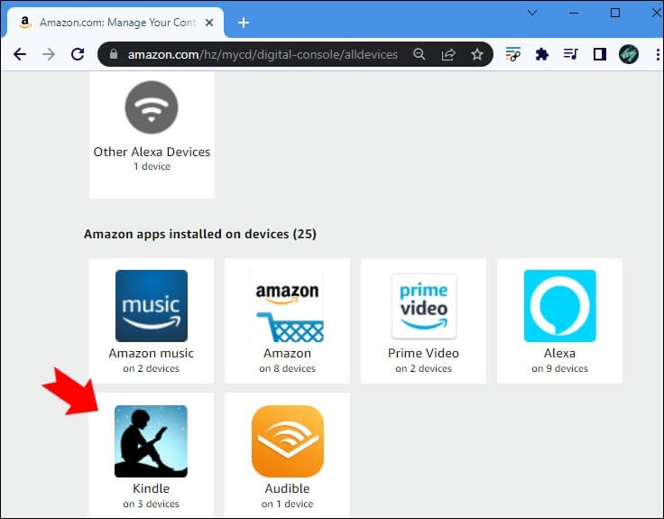Minimize the browser window
Screen dimensions: 664x519
point(574,13)
